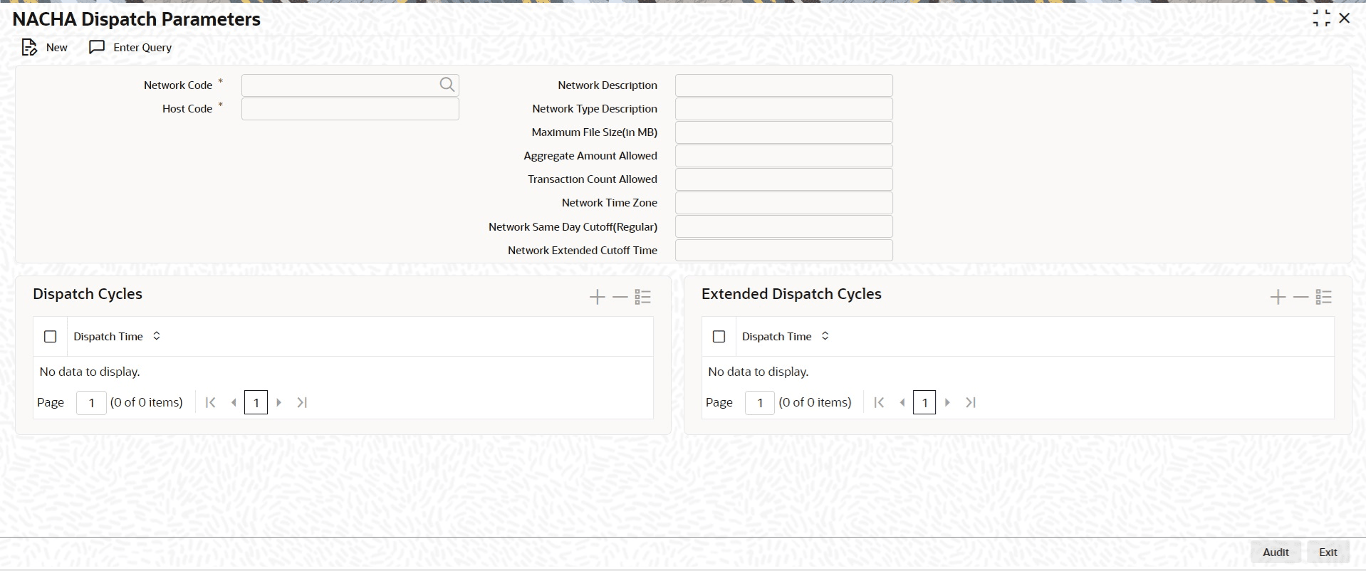Open single view for Dispatch Cycles
Screen dimensions: 1366x571
(643, 297)
